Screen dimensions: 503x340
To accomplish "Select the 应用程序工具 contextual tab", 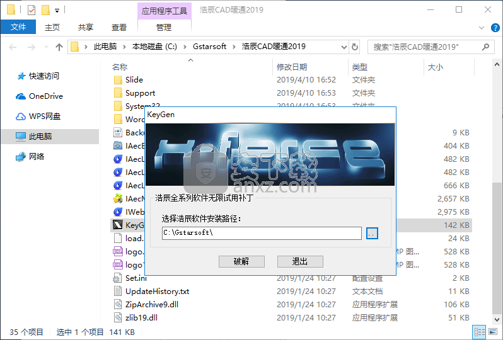I will [x=165, y=11].
